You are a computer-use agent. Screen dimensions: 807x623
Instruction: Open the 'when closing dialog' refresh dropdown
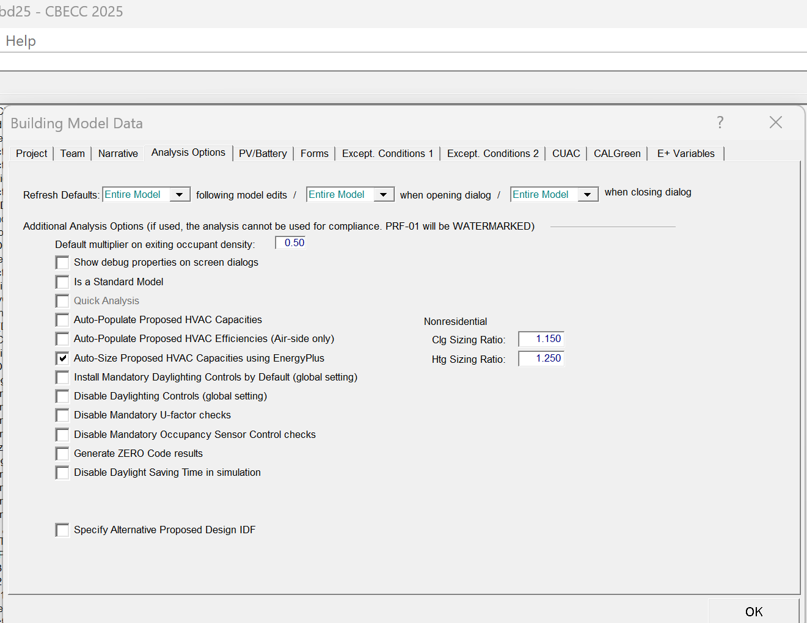pyautogui.click(x=587, y=195)
